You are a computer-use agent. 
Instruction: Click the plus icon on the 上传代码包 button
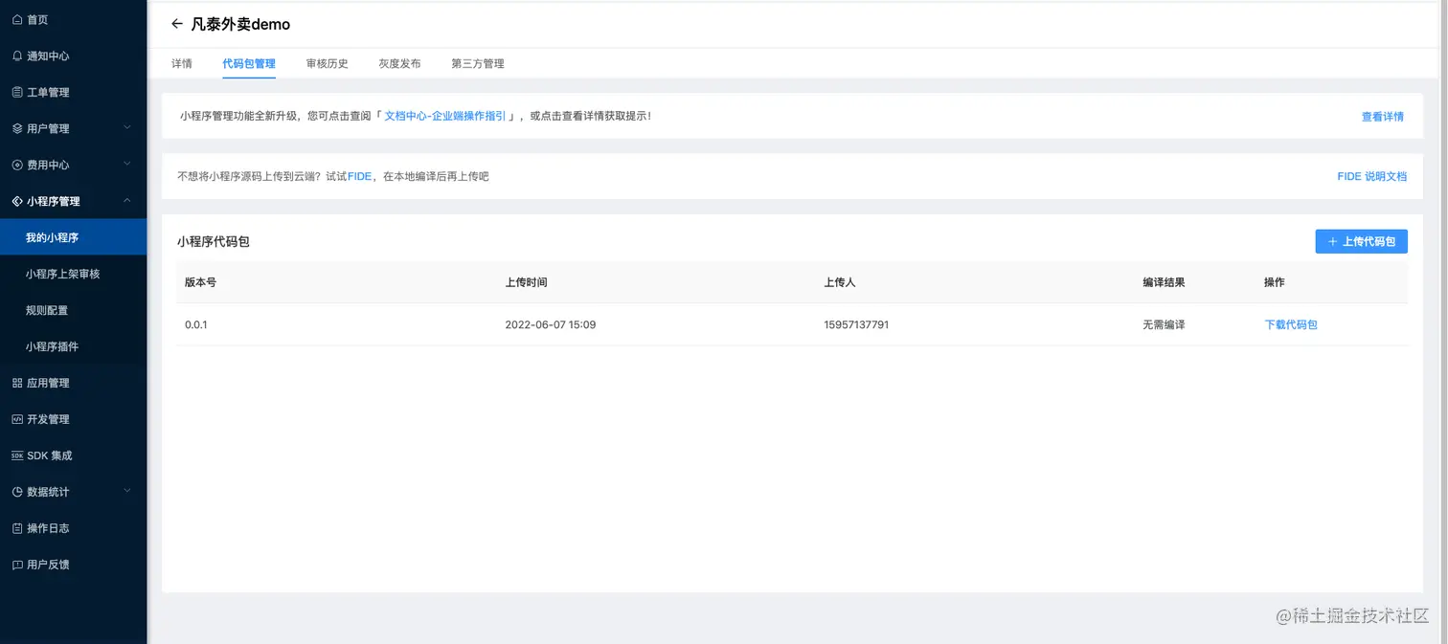[x=1332, y=242]
